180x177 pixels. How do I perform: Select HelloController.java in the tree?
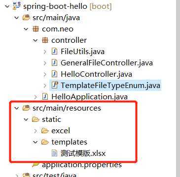[x=96, y=74]
